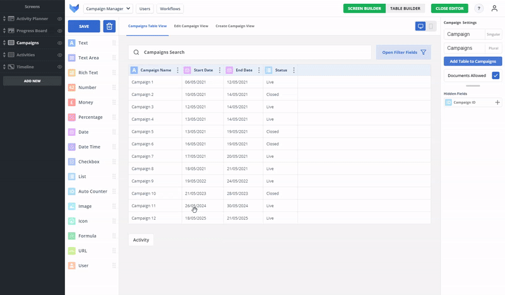Click the app logo icon
The height and width of the screenshot is (295, 505).
point(74,8)
